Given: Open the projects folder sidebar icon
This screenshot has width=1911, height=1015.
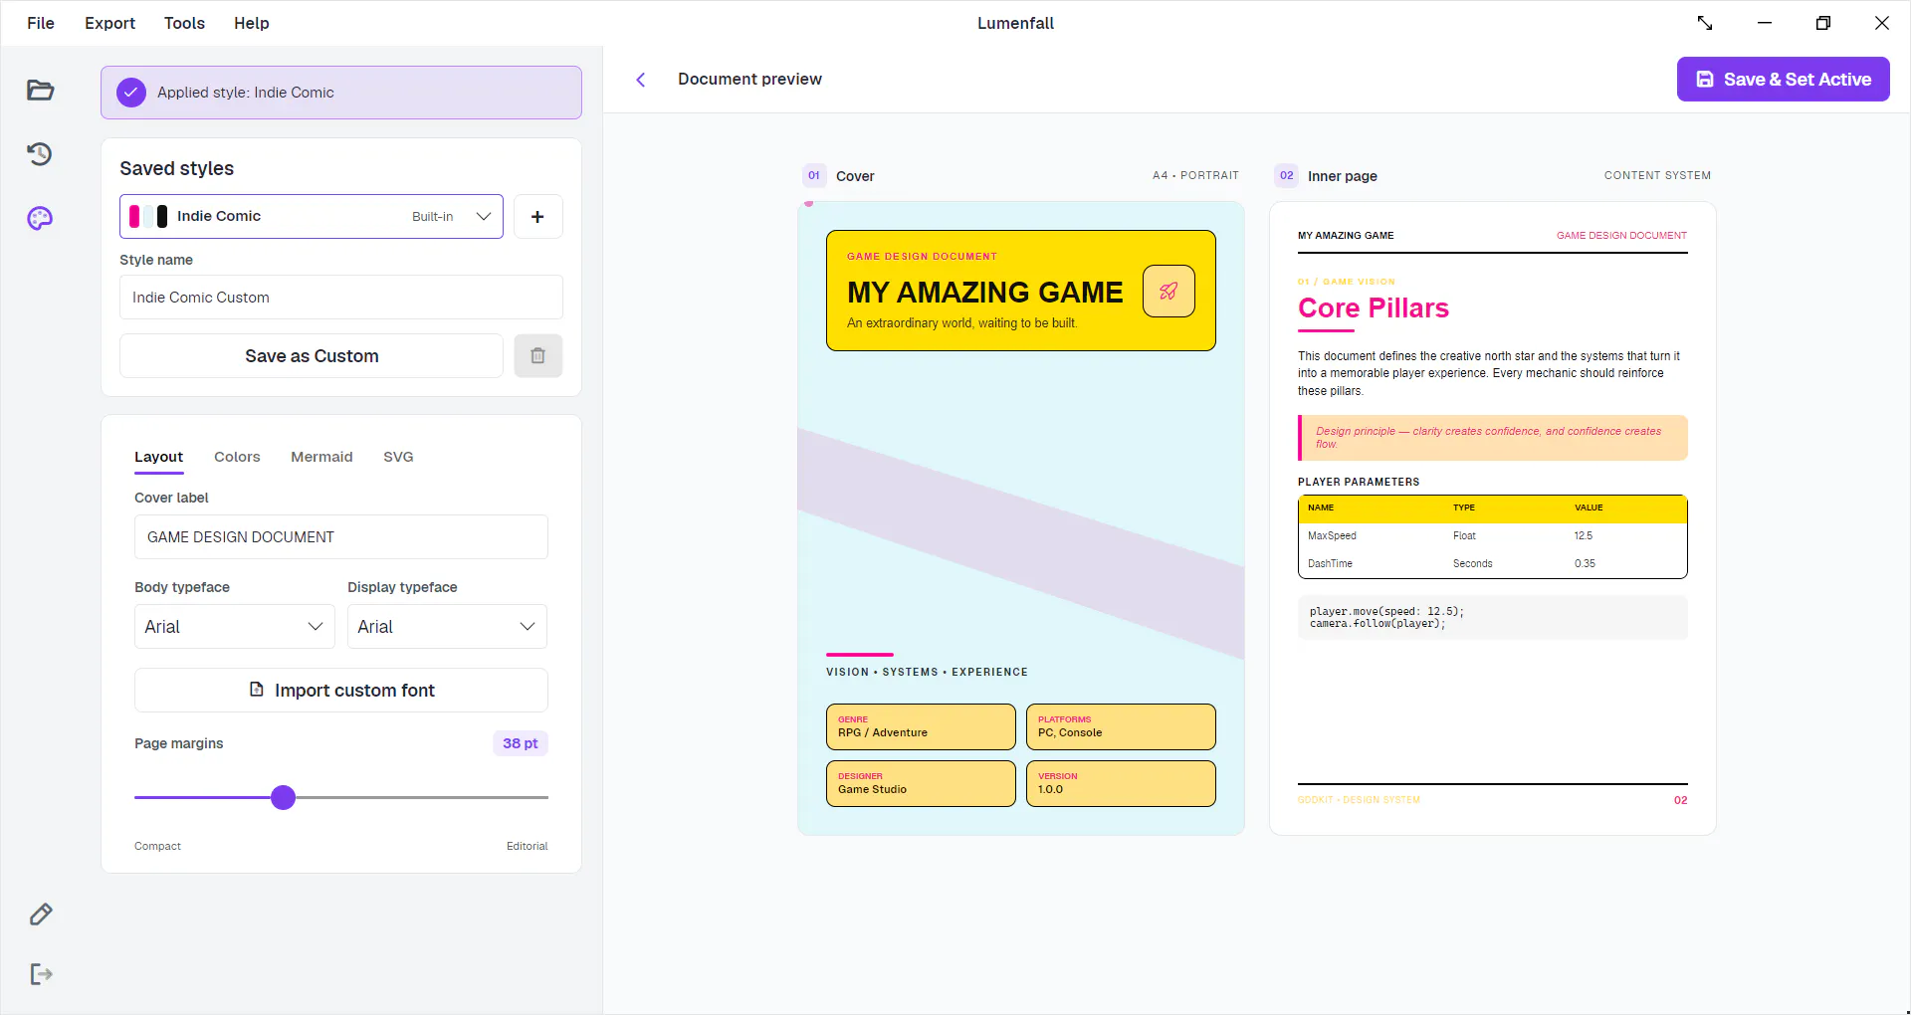Looking at the screenshot, I should [x=40, y=91].
